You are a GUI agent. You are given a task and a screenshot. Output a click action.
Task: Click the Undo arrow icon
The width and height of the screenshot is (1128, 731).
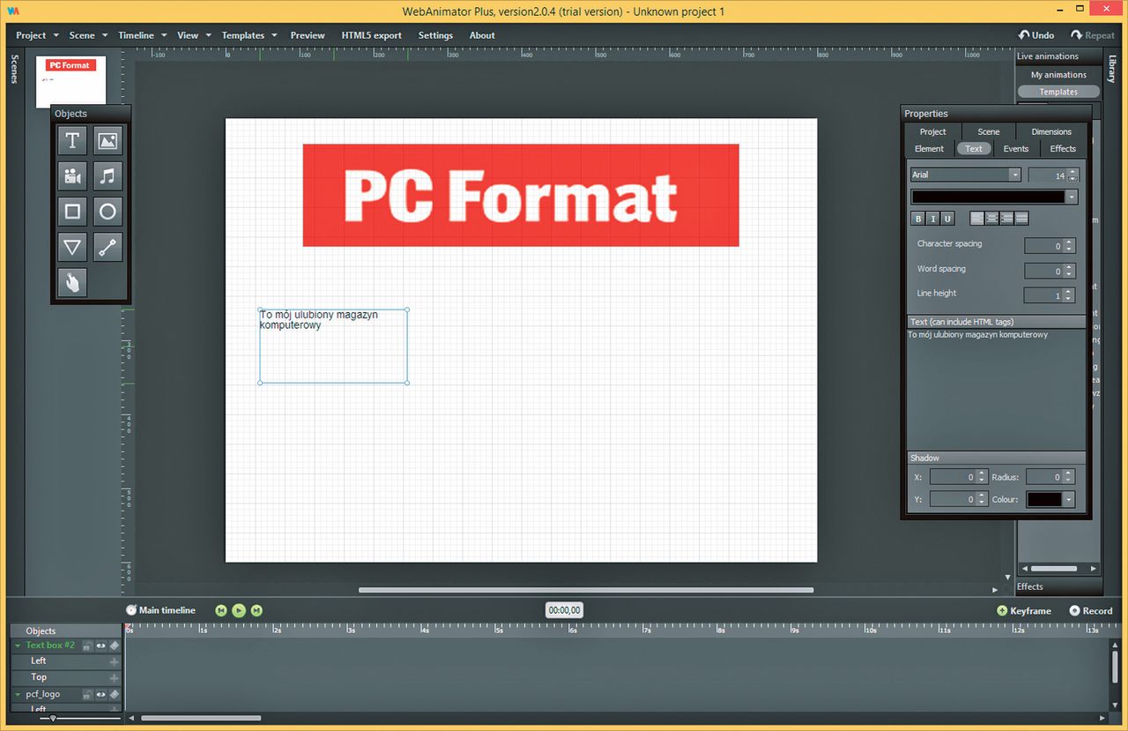pos(1023,35)
